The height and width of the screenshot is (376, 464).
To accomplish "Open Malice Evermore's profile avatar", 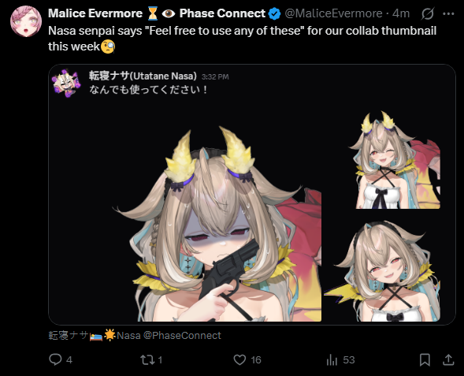I will [x=26, y=21].
